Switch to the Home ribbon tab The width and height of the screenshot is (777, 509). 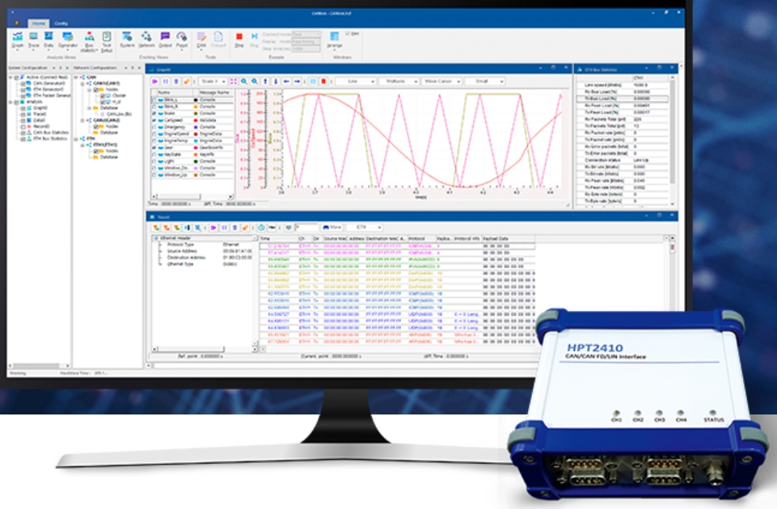tap(39, 23)
